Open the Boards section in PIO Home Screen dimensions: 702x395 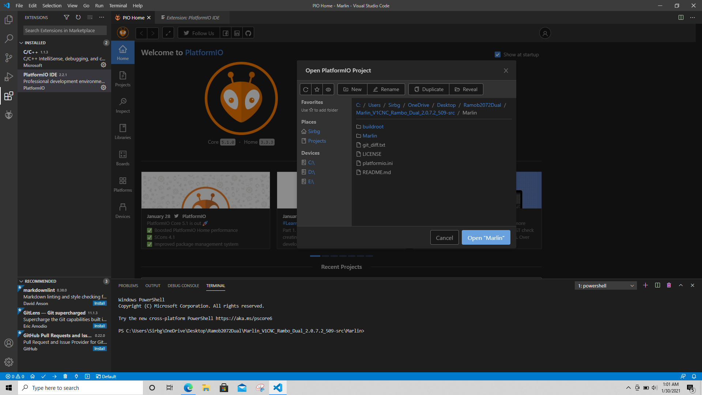(x=123, y=158)
